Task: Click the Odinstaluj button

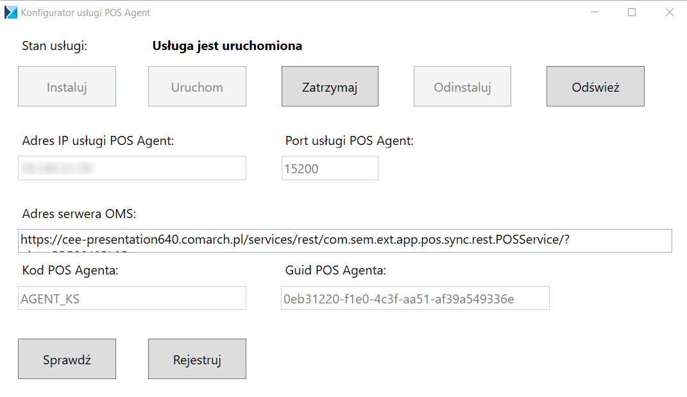Action: coord(462,87)
